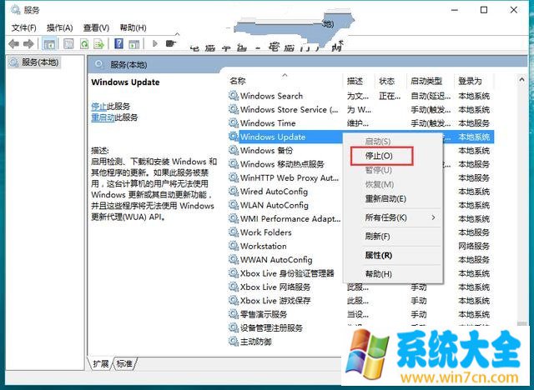Viewport: 534px width, 390px height.
Task: Click the Export List toolbar icon
Action: [x=99, y=43]
